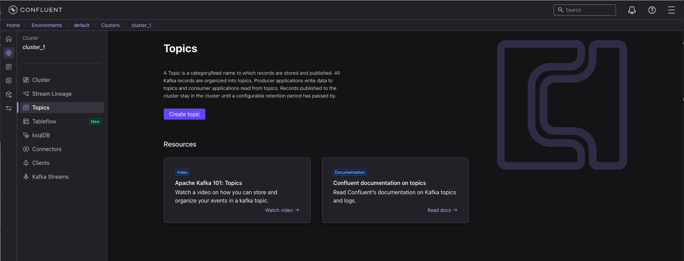Click the Watch video link

tap(282, 210)
